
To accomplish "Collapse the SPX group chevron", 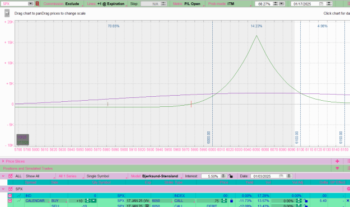I will click(3, 189).
